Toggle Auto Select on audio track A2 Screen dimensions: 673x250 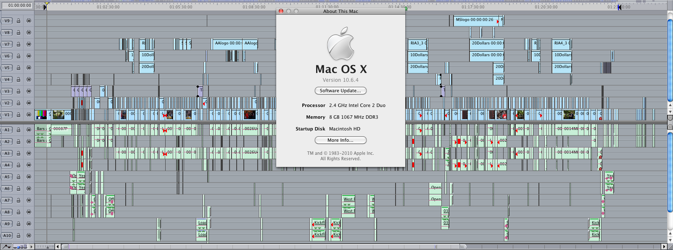point(29,142)
